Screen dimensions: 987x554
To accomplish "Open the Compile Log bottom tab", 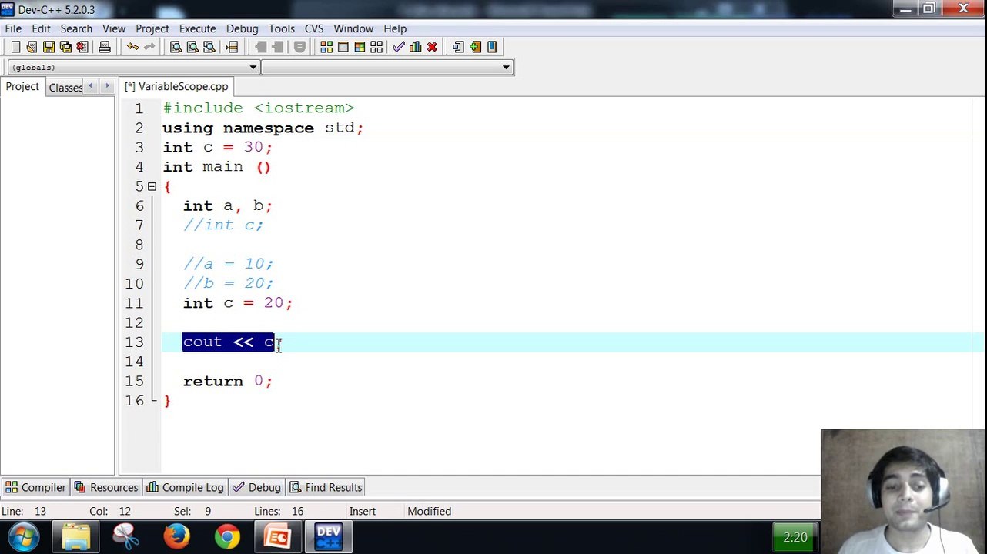I will click(x=185, y=487).
